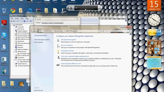The height and width of the screenshot is (92, 164).
Task: Select Keyboards in Device Manager tree
Action: 21,41
